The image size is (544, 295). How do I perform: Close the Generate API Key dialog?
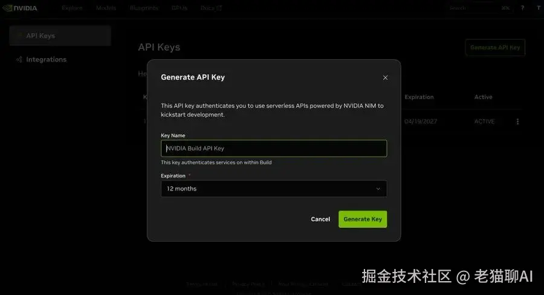point(385,77)
